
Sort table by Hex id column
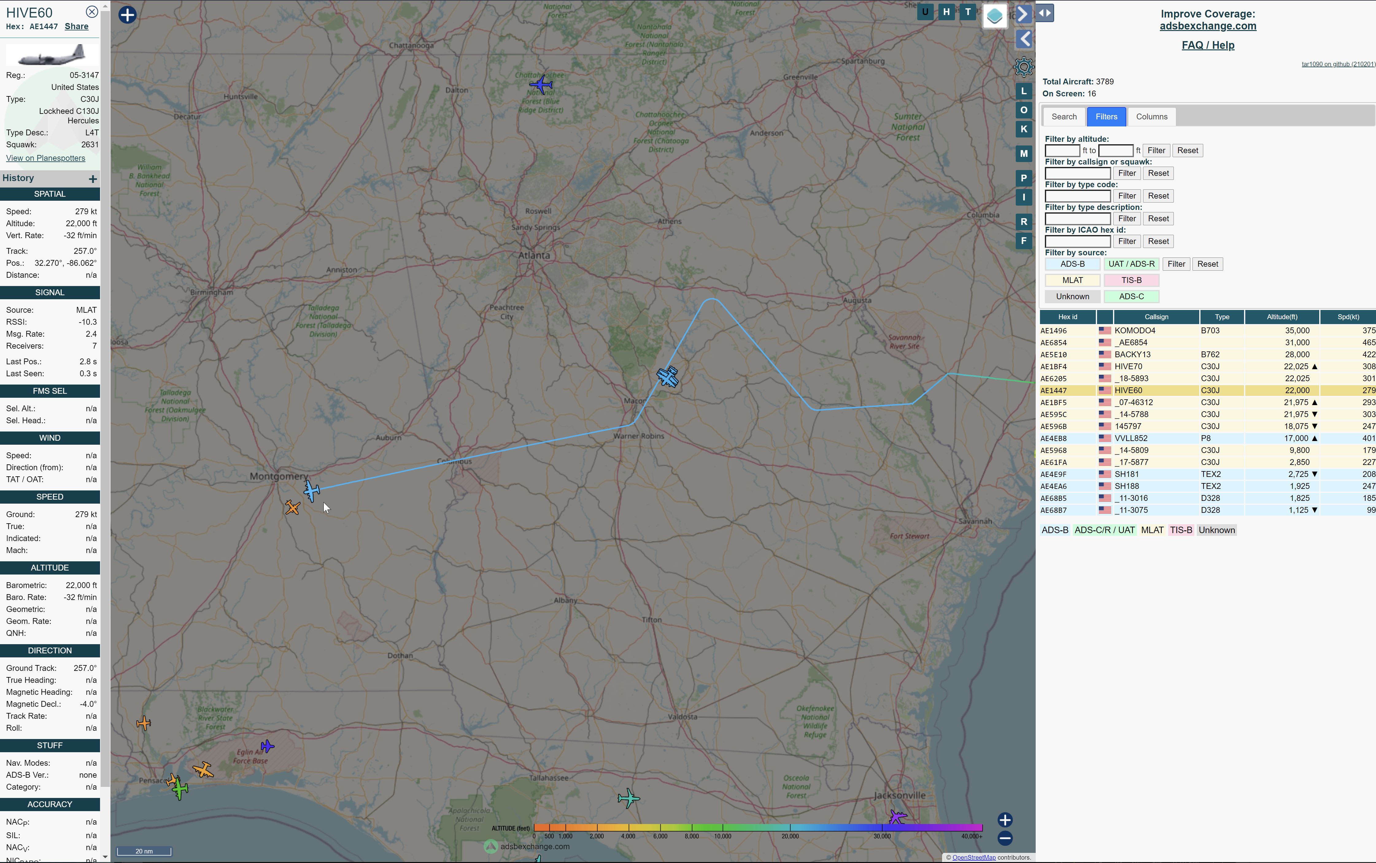[1067, 317]
